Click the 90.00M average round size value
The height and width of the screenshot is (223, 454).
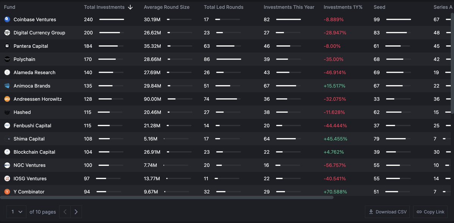[x=152, y=99]
